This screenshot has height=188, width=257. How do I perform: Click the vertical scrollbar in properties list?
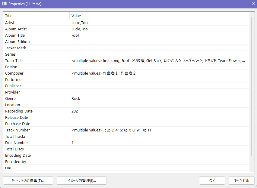(252, 87)
